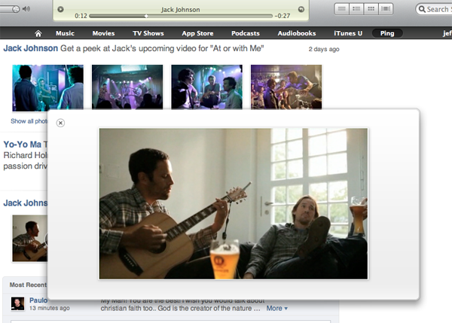Go to iTunes Store home icon
The image size is (452, 323).
[x=38, y=34]
